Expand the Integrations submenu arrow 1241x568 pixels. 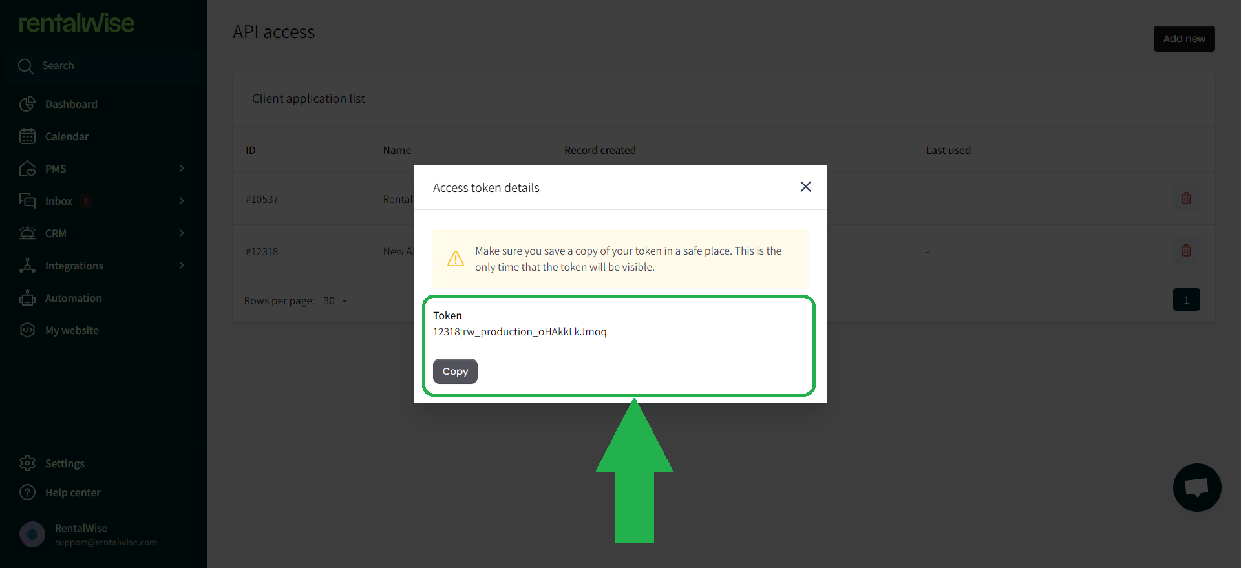point(182,266)
